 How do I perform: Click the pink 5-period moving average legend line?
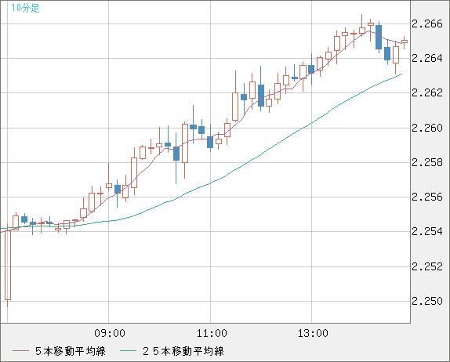click(x=20, y=351)
